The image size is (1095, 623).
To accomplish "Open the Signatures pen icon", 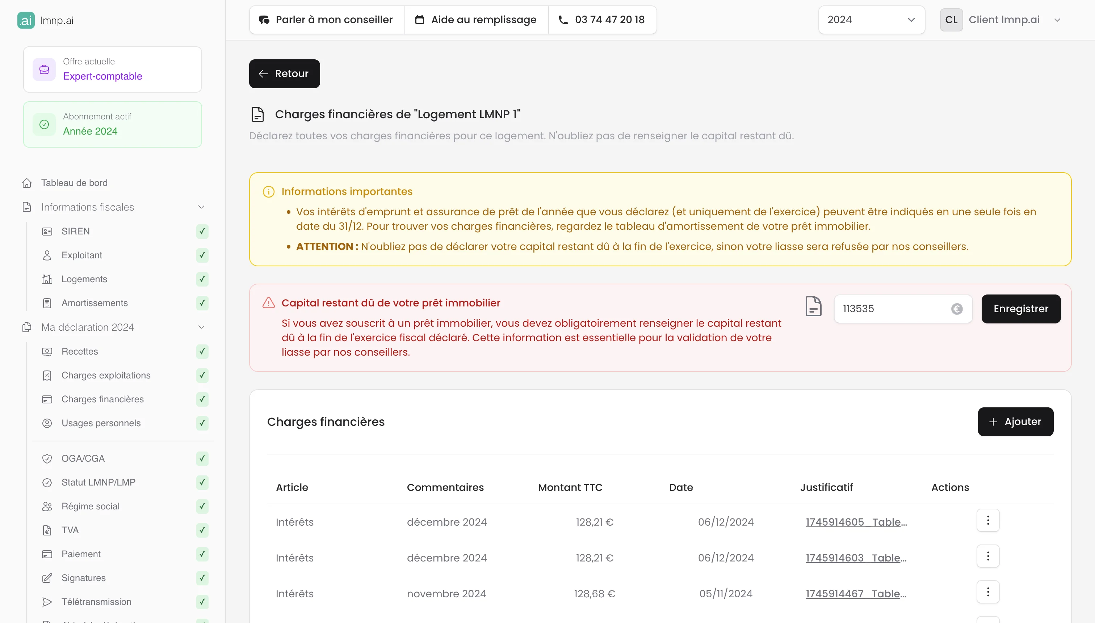I will [47, 578].
